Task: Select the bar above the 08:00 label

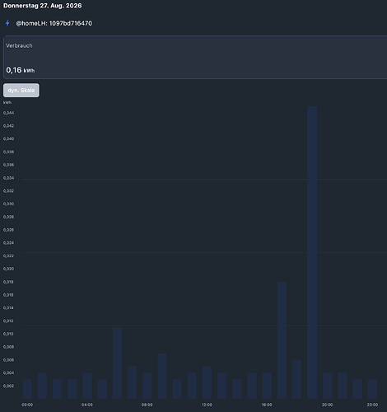Action: pyautogui.click(x=147, y=386)
